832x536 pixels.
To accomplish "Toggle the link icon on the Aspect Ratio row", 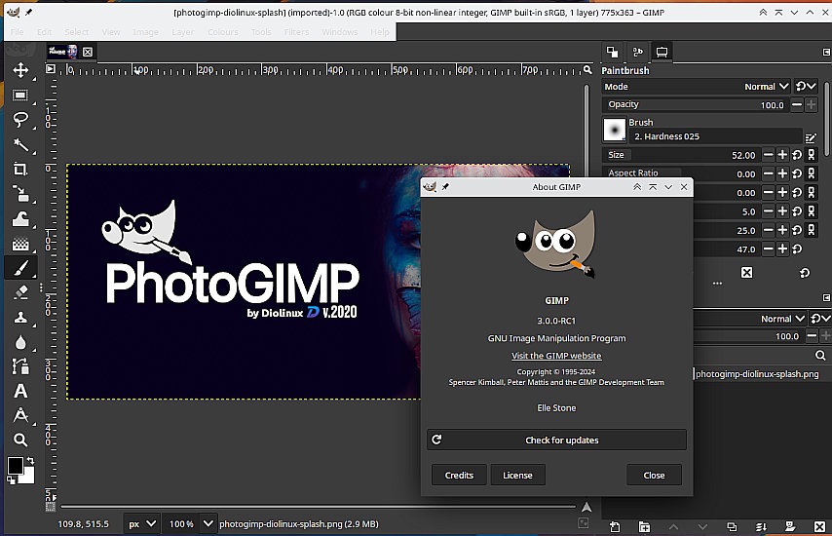I will coord(812,173).
